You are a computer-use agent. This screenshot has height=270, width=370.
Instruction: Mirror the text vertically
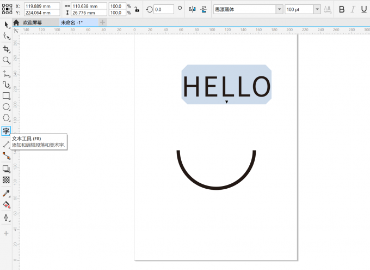point(203,9)
